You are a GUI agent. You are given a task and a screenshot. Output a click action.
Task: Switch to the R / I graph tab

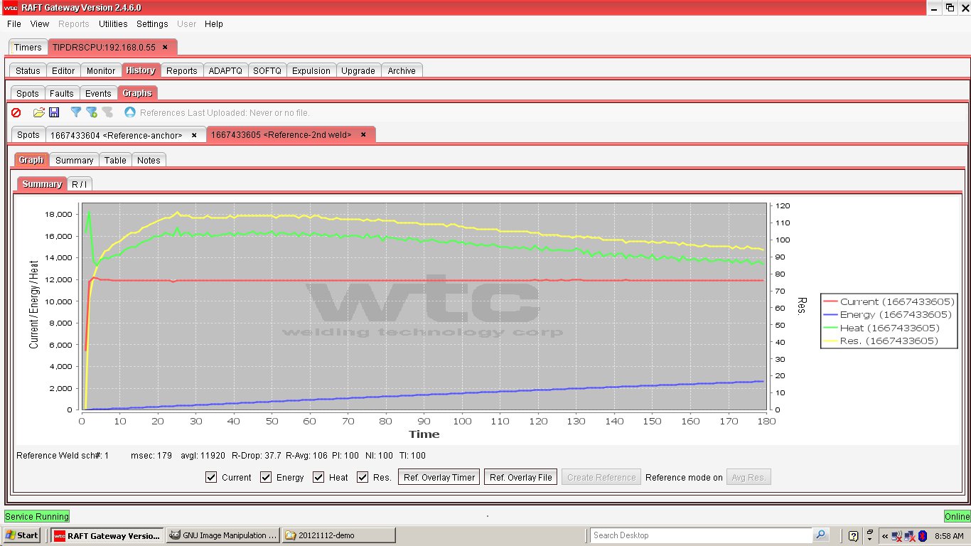click(80, 184)
